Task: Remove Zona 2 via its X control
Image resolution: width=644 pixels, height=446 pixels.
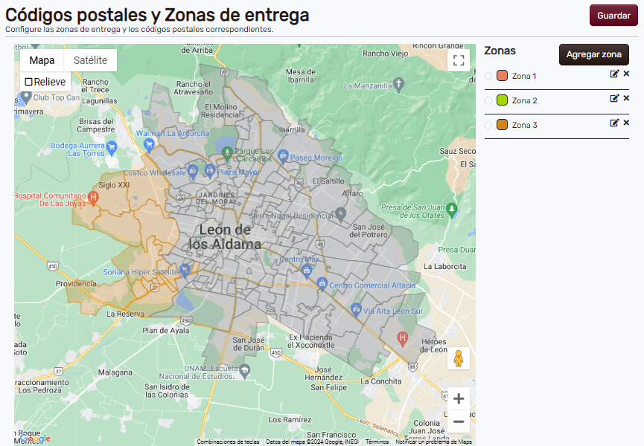Action: pos(626,99)
